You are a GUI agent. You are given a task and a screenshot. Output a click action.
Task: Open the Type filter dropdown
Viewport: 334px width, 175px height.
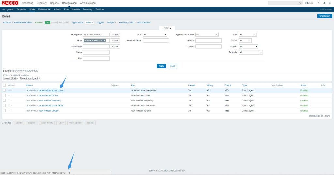pyautogui.click(x=155, y=34)
